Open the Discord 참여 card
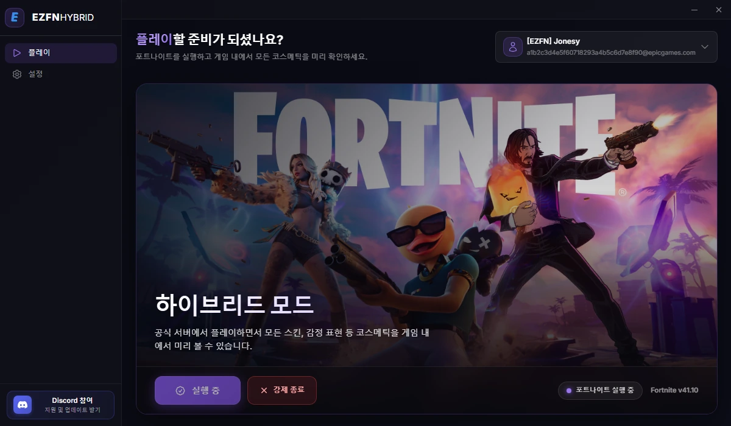Image resolution: width=731 pixels, height=426 pixels. coord(60,405)
